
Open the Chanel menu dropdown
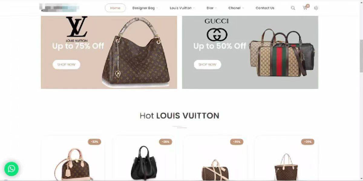(236, 8)
